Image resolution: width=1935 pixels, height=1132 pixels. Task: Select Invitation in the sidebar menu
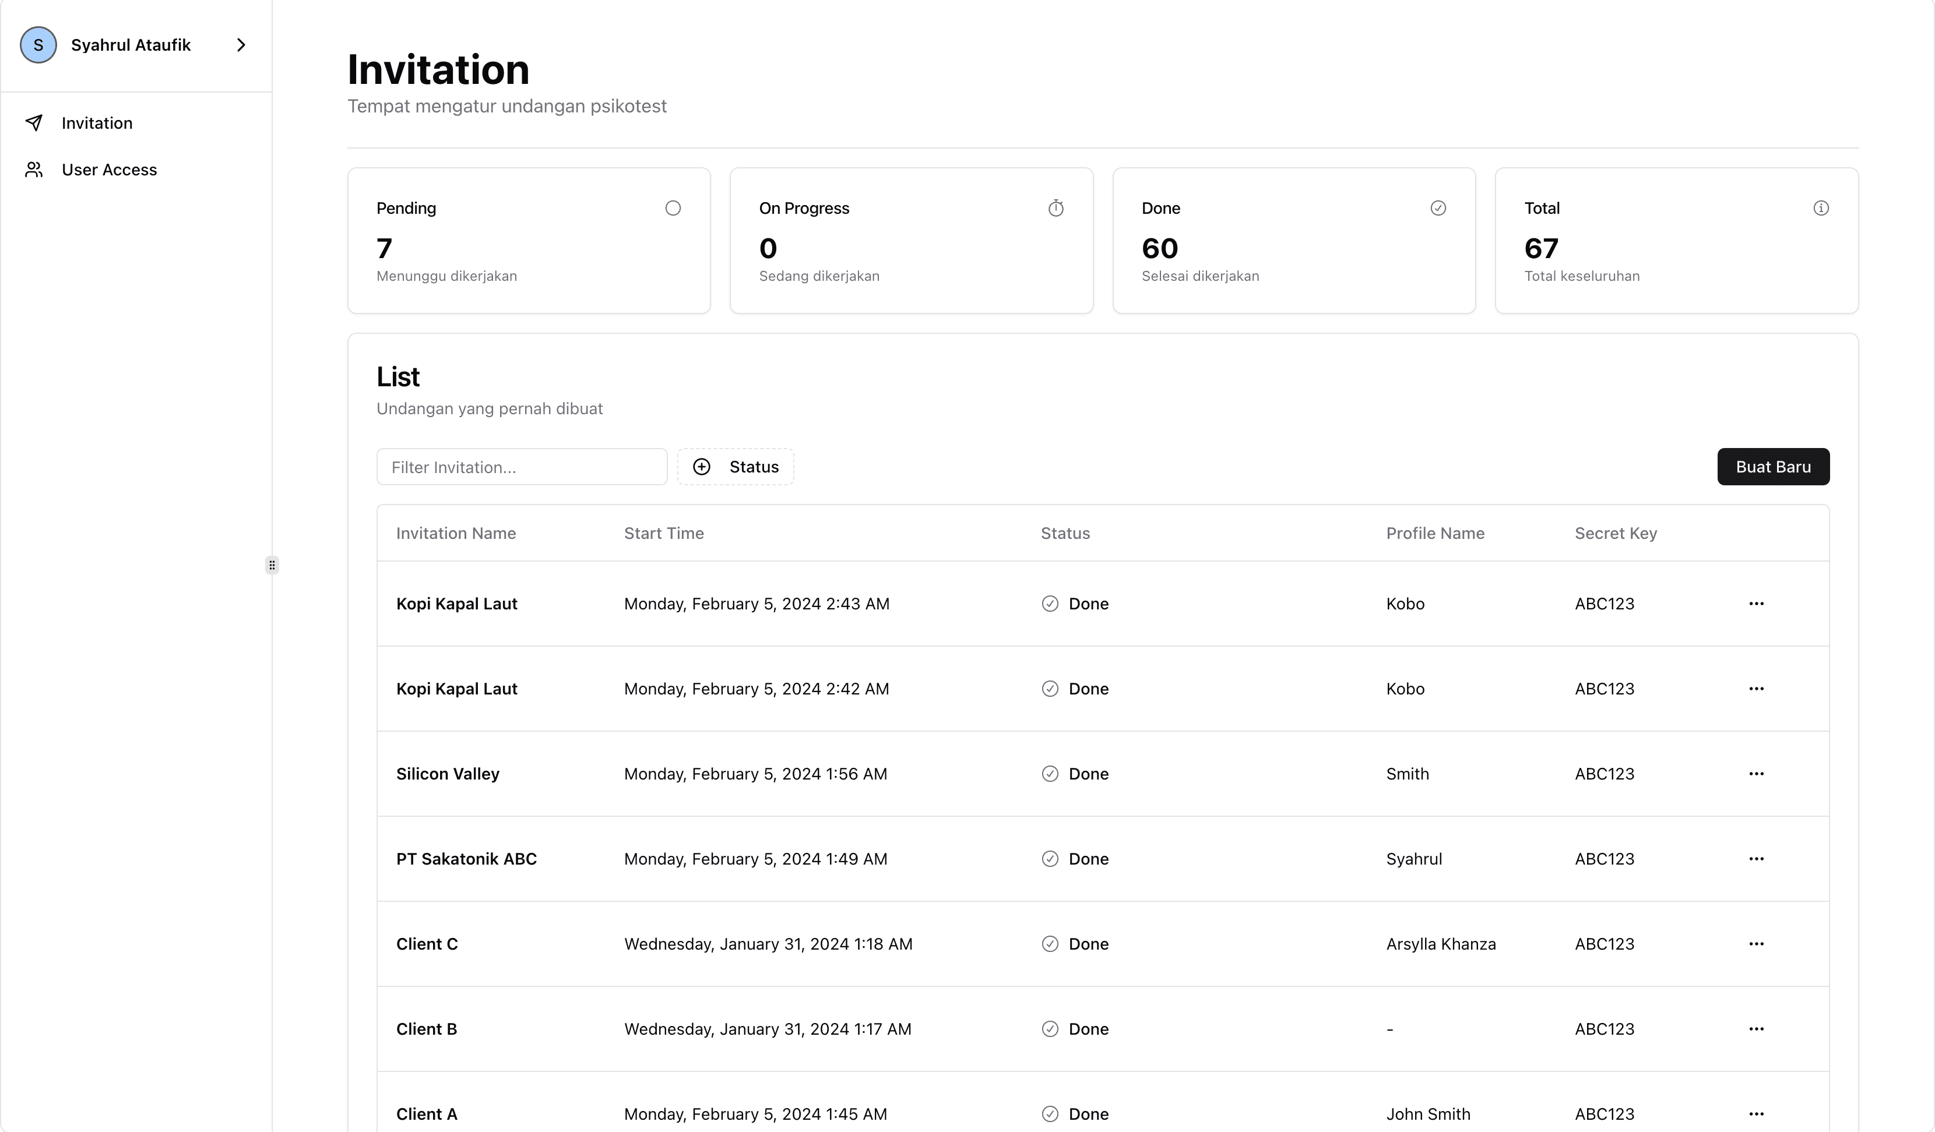pos(97,123)
